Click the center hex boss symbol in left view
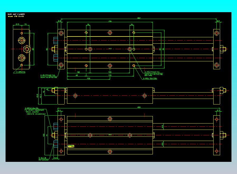This screenshot has height=174, width=237. (x=27, y=49)
